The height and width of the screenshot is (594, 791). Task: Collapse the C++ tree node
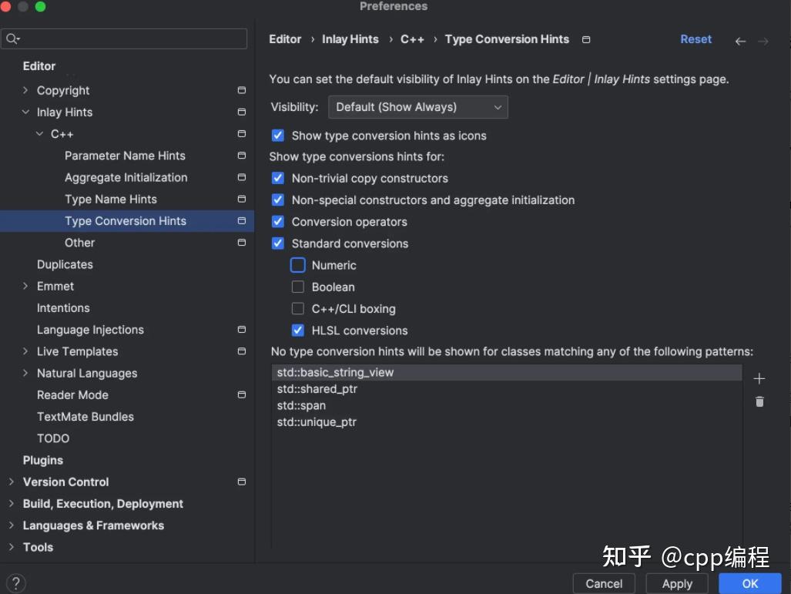(40, 133)
